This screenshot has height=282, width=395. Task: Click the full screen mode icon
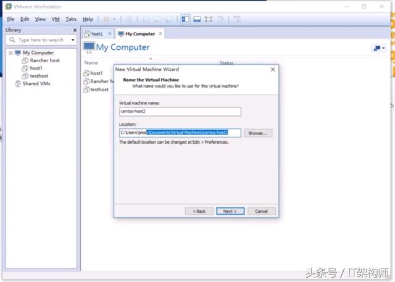pos(209,19)
